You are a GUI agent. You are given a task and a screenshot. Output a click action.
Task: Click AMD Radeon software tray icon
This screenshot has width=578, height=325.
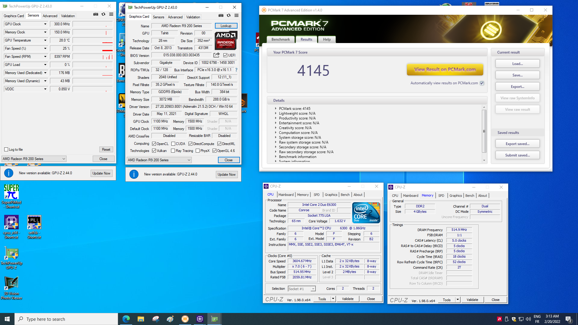click(499, 319)
